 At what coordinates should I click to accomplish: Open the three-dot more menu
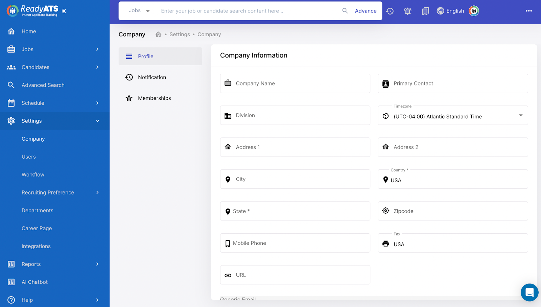point(529,11)
